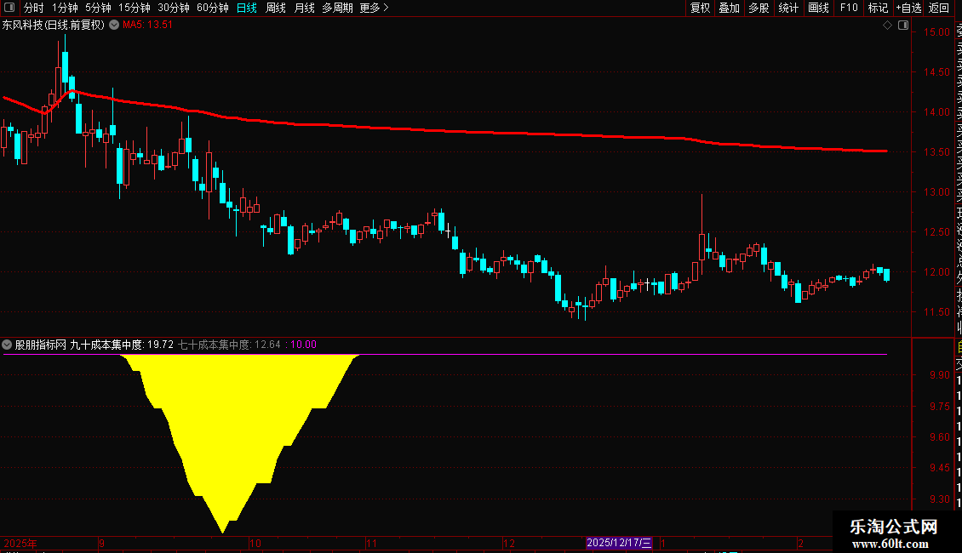The width and height of the screenshot is (962, 553).
Task: Select the 60分钟 period
Action: click(213, 8)
